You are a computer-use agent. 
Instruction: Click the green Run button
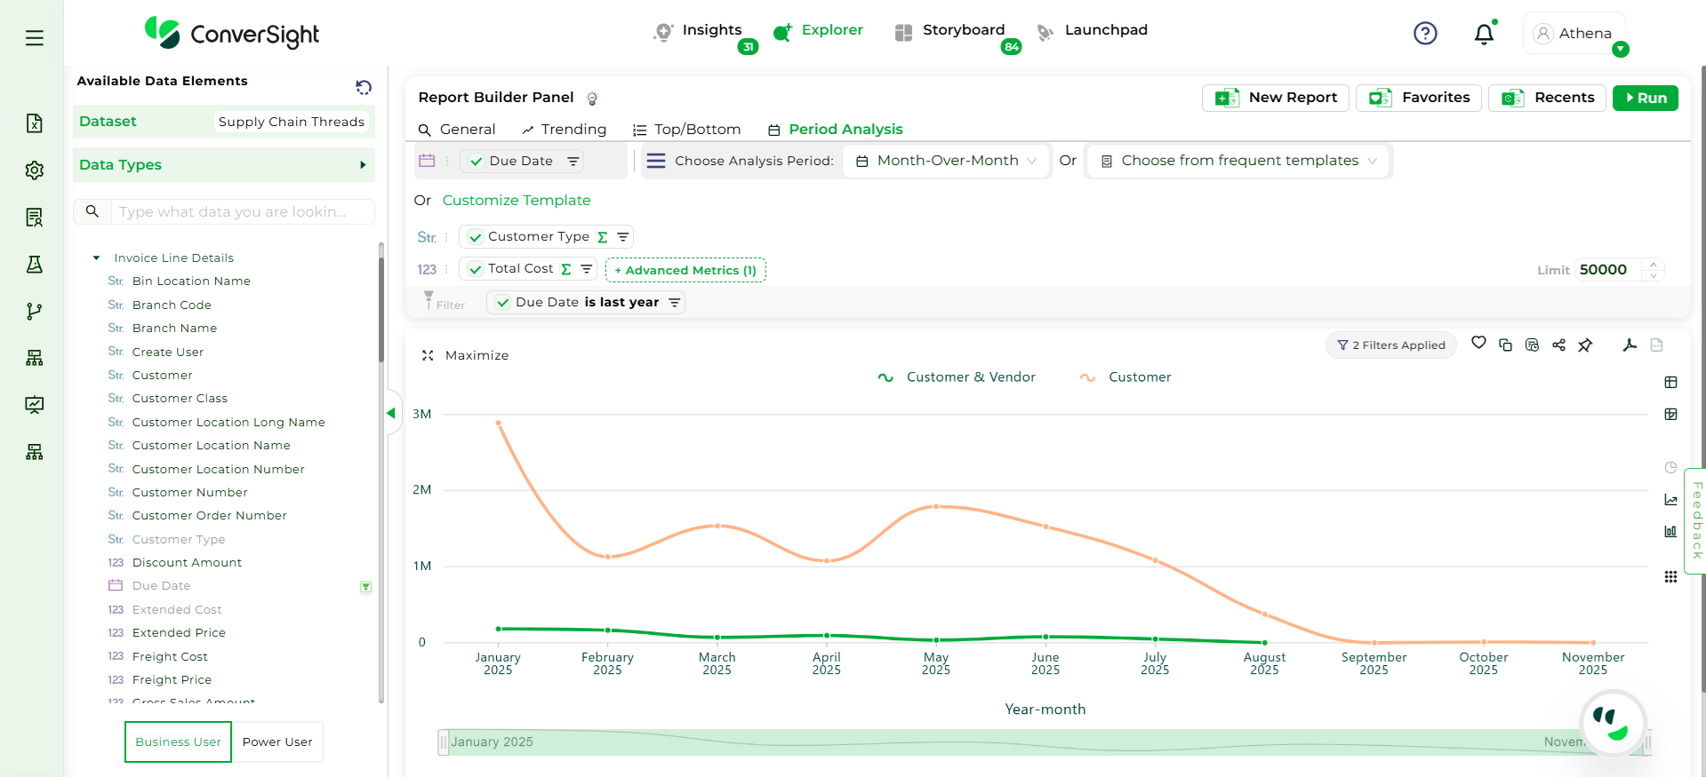coord(1645,98)
